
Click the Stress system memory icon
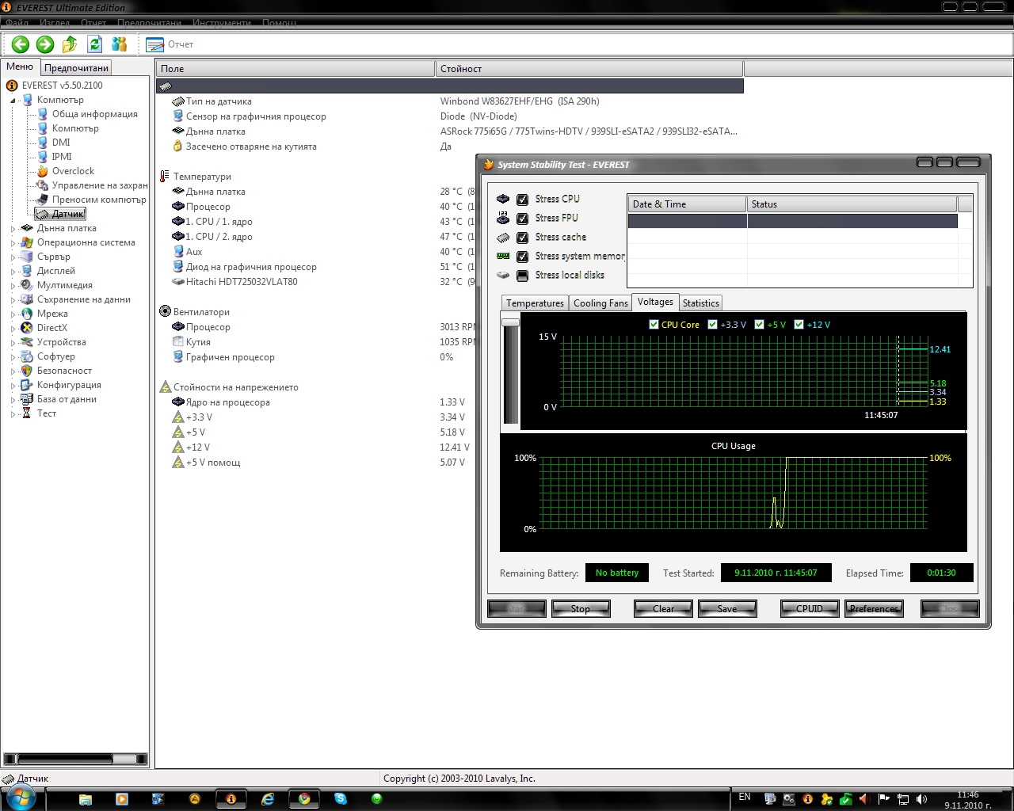click(x=503, y=256)
